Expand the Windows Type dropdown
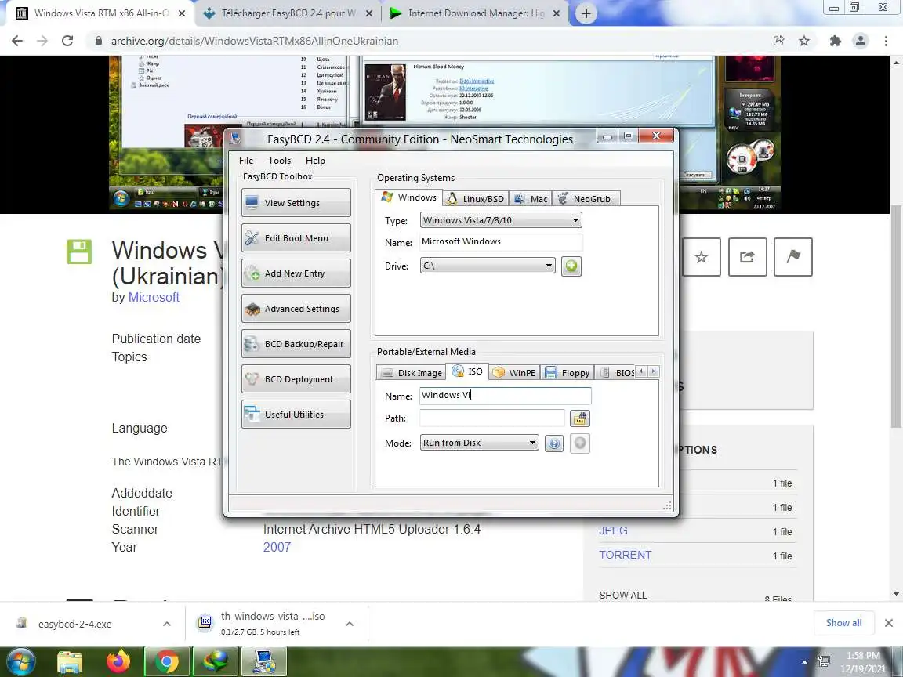The image size is (903, 677). 500,220
